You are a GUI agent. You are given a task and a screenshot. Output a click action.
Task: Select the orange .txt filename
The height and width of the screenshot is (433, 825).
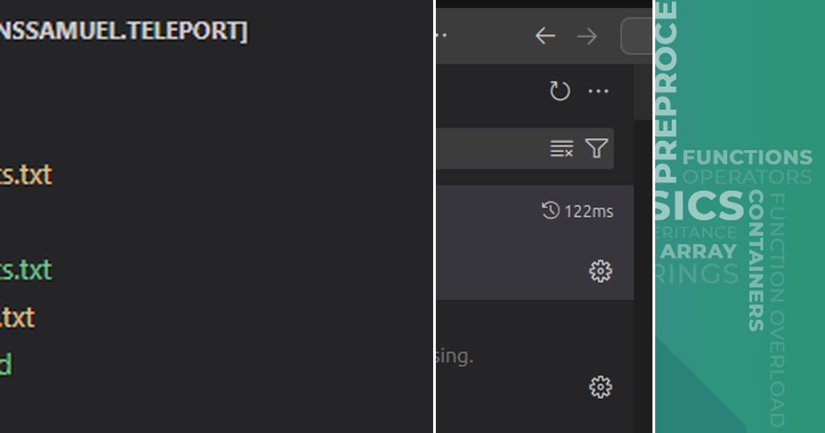(19, 317)
